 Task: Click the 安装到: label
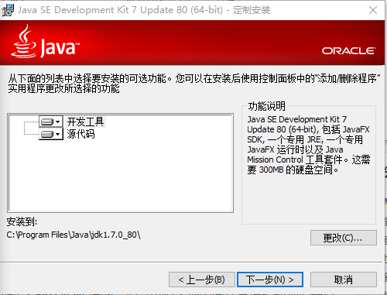[x=22, y=221]
